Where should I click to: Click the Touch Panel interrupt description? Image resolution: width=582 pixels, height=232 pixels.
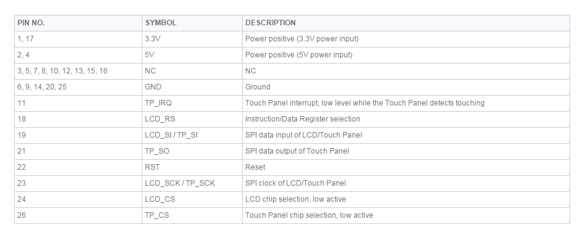pyautogui.click(x=365, y=103)
